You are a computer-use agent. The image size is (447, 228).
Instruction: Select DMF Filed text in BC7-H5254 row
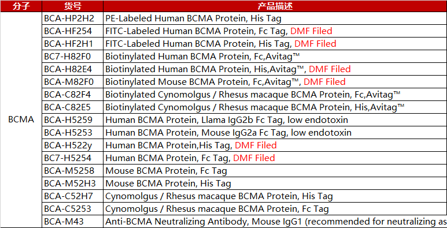pos(254,158)
